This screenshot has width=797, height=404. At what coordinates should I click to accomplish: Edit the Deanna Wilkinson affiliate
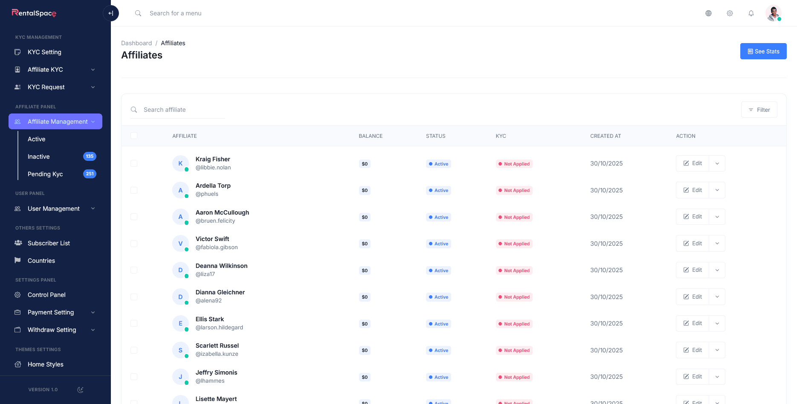pyautogui.click(x=693, y=270)
